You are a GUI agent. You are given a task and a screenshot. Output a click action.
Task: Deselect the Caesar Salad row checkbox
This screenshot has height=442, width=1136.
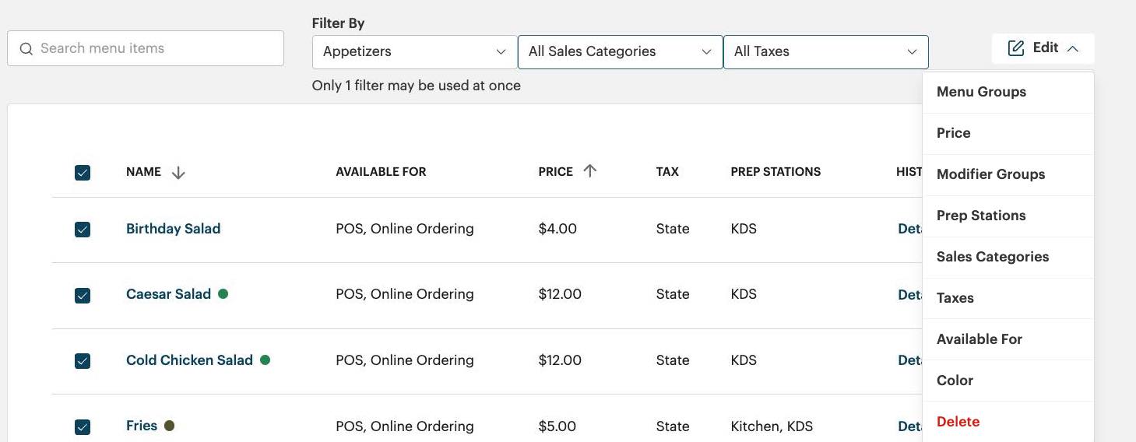tap(83, 296)
